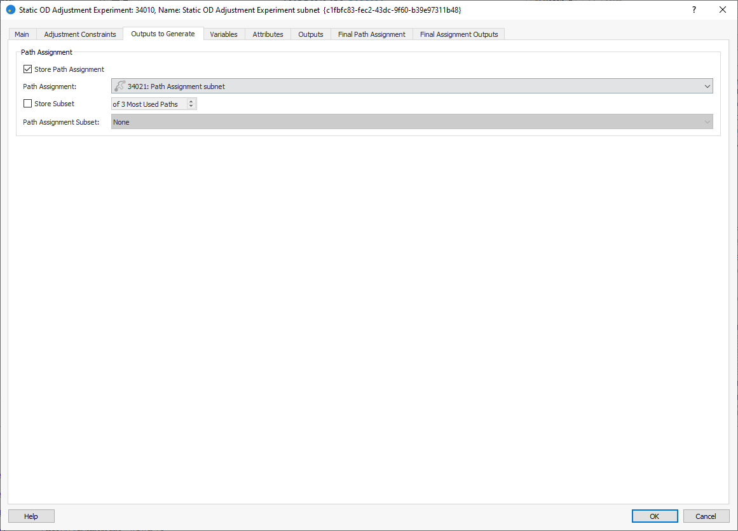Click the path assignment icon in the dropdown
Viewport: 738px width, 531px height.
[x=120, y=86]
